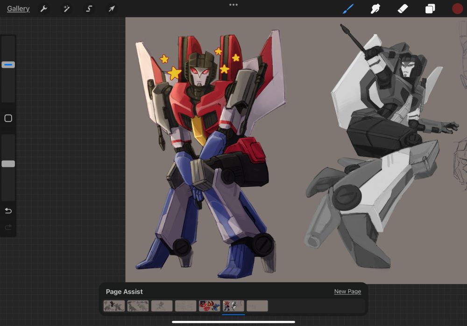
Task: Tap the redo arrow in sidebar
Action: coord(8,227)
